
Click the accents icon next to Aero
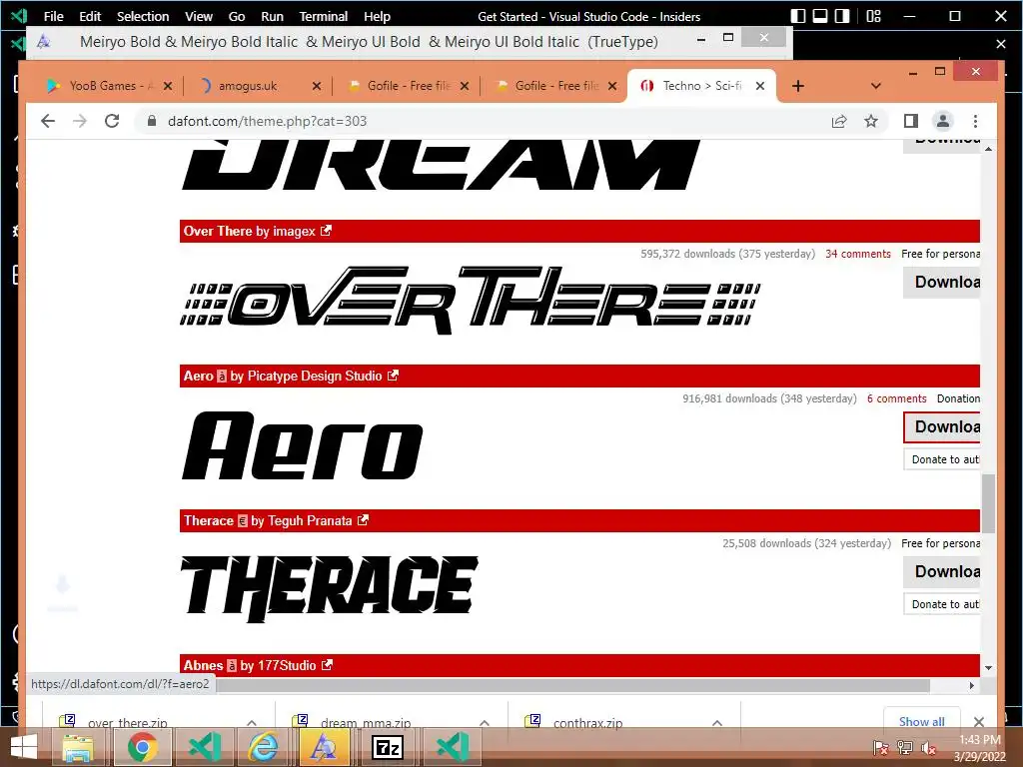[222, 377]
